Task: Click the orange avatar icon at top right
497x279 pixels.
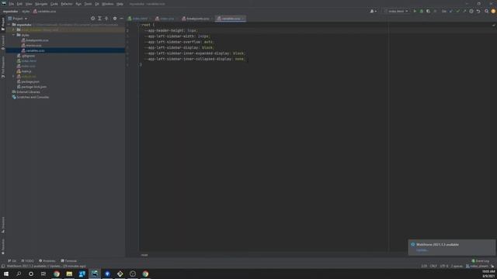Action: pyautogui.click(x=493, y=11)
